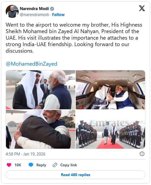This screenshot has width=151, height=185.
Task: Open the tweet info circle icon
Action: tap(142, 154)
